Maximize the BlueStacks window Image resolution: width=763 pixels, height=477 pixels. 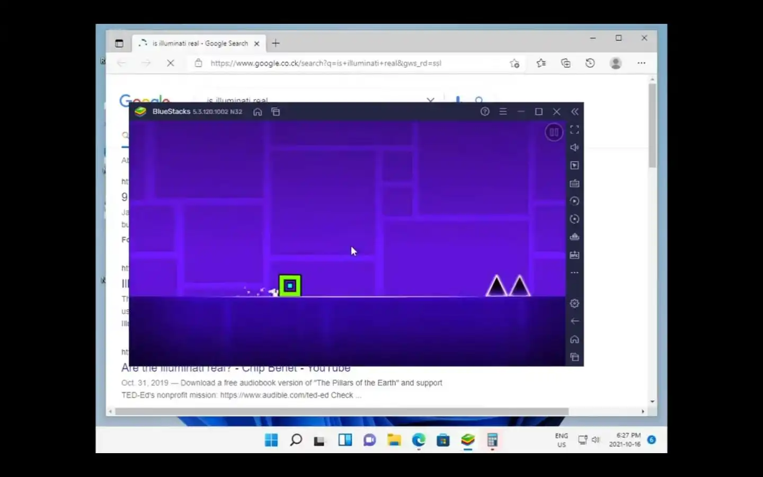[x=539, y=111]
